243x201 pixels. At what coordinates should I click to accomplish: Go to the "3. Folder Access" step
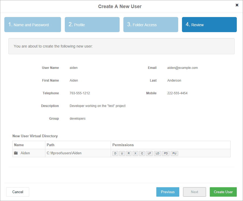pyautogui.click(x=151, y=25)
